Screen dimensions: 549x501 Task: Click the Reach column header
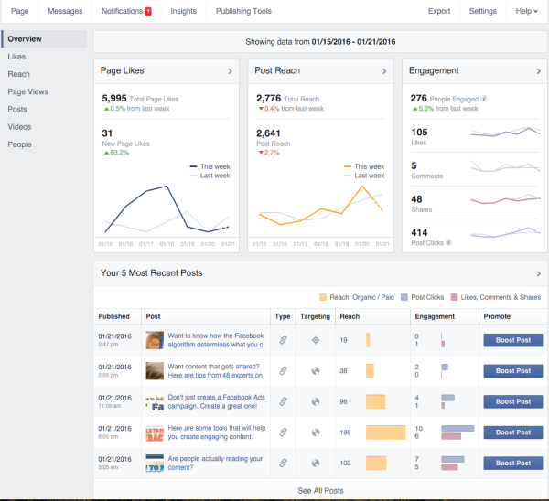click(350, 316)
